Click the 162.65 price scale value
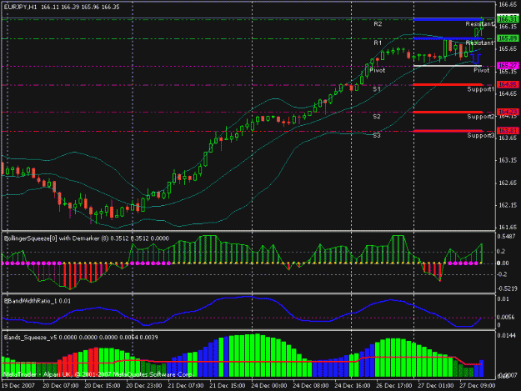 coord(508,183)
